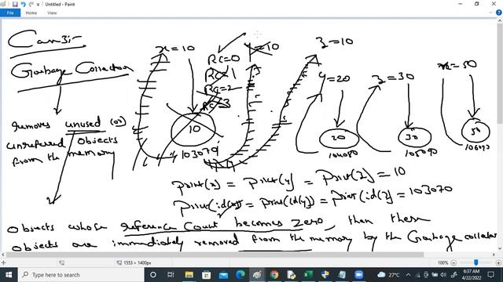Screen dimensions: 503x282
Task: Open Microsoft Store from taskbar
Action: pos(206,275)
